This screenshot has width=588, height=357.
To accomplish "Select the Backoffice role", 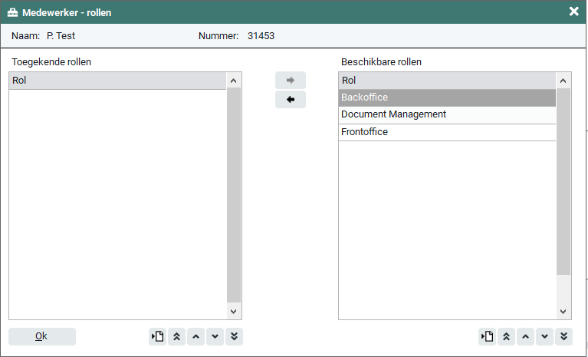I will [446, 98].
